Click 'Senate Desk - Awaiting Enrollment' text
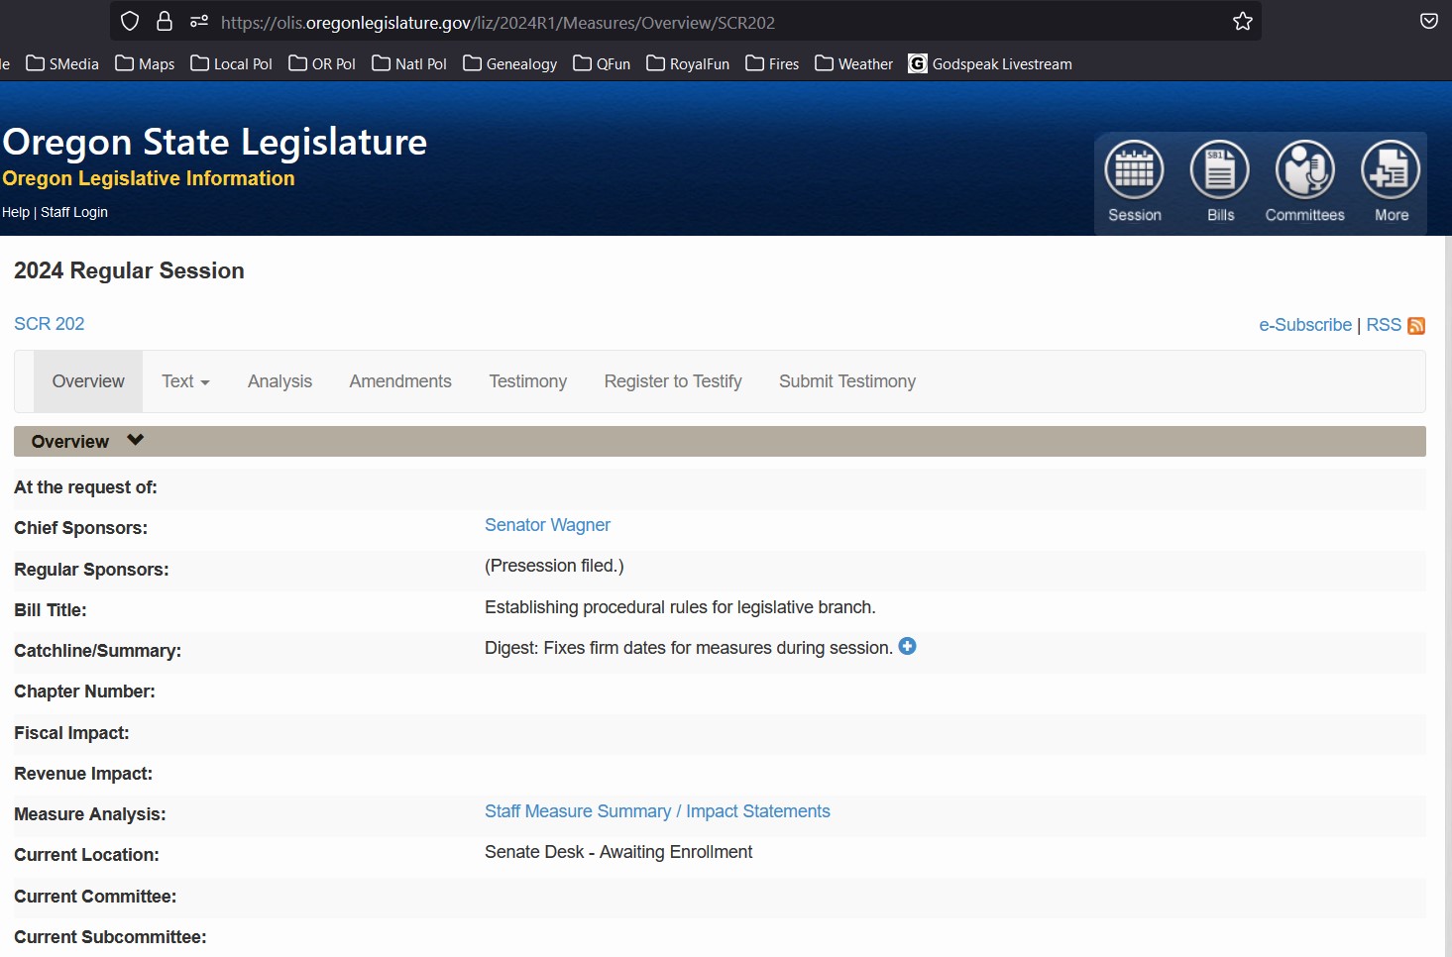 pyautogui.click(x=618, y=852)
